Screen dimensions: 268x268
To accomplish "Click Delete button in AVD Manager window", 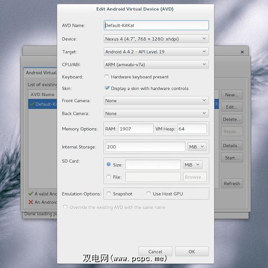I will [x=232, y=119].
